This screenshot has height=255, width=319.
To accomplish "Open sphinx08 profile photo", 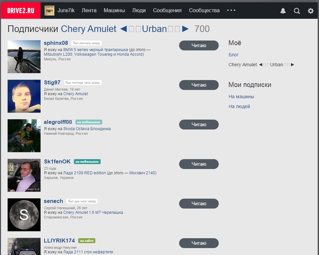I will click(x=24, y=56).
